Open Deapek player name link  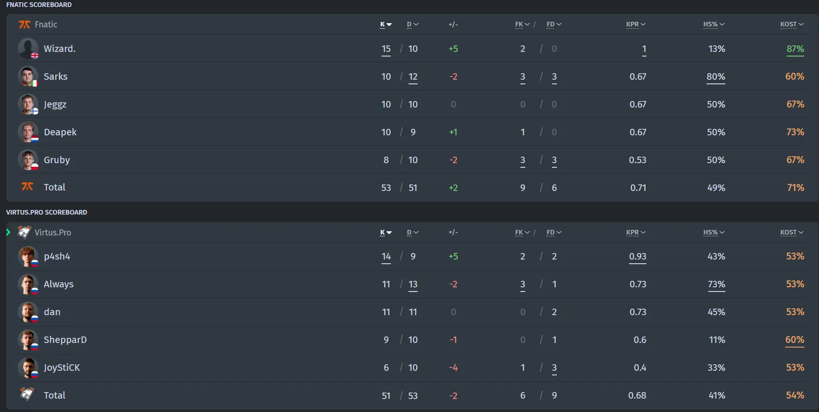pyautogui.click(x=60, y=132)
